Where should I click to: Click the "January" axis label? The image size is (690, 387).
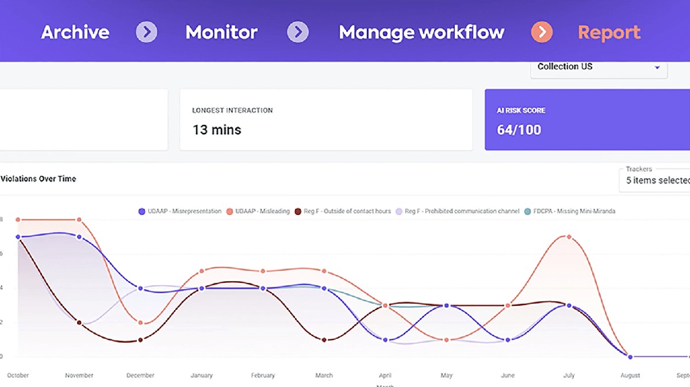pyautogui.click(x=202, y=375)
